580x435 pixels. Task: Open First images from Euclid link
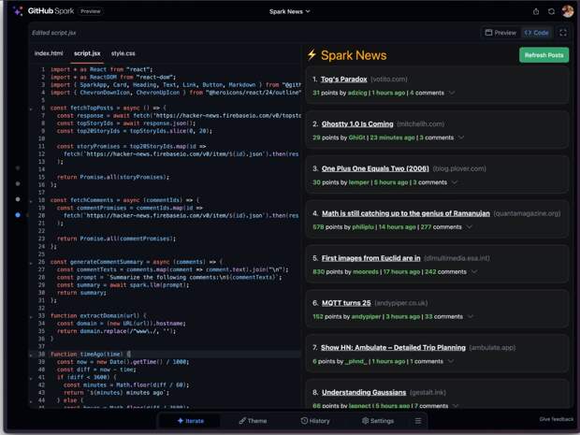pyautogui.click(x=370, y=258)
